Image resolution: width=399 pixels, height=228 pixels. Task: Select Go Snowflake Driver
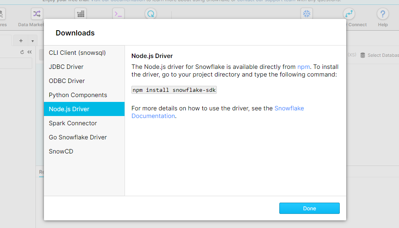pos(84,137)
